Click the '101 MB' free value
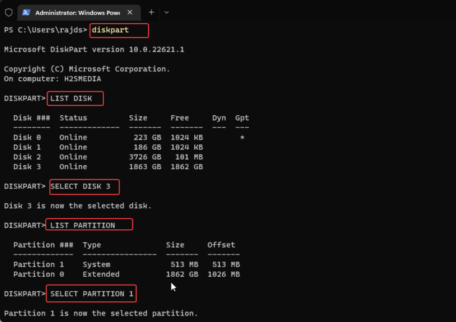456x322 pixels. tap(189, 157)
